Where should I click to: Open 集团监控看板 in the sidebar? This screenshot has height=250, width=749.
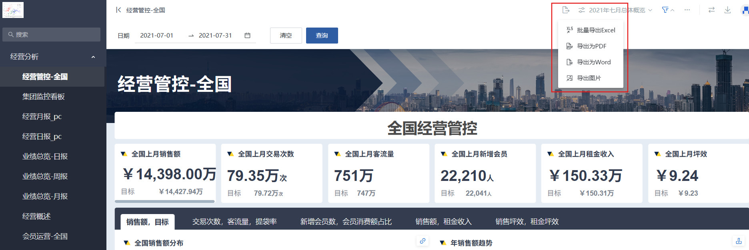click(x=44, y=97)
